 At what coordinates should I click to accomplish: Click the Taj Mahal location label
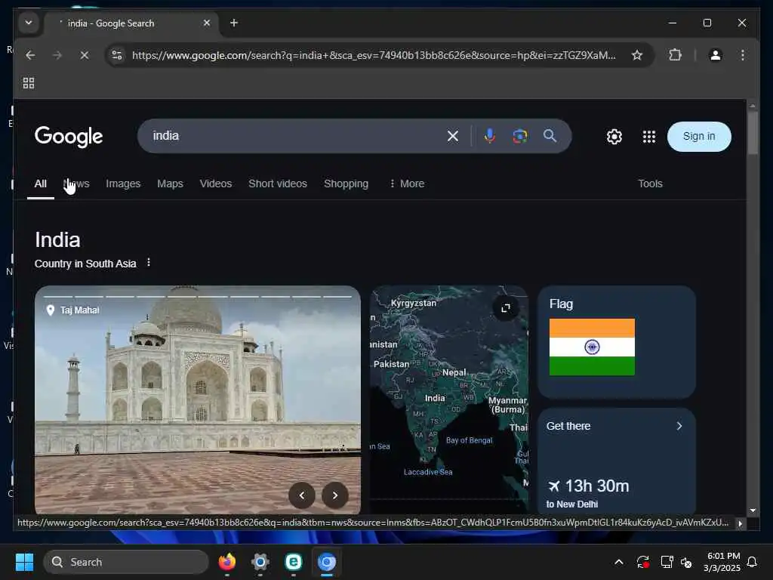tap(73, 310)
